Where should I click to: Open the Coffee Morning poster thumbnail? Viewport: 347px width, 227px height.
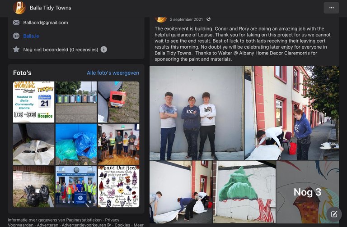33,102
